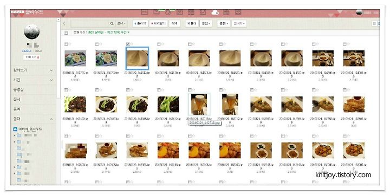Star the beer photo 20160124_142718.jpg

(x=193, y=90)
